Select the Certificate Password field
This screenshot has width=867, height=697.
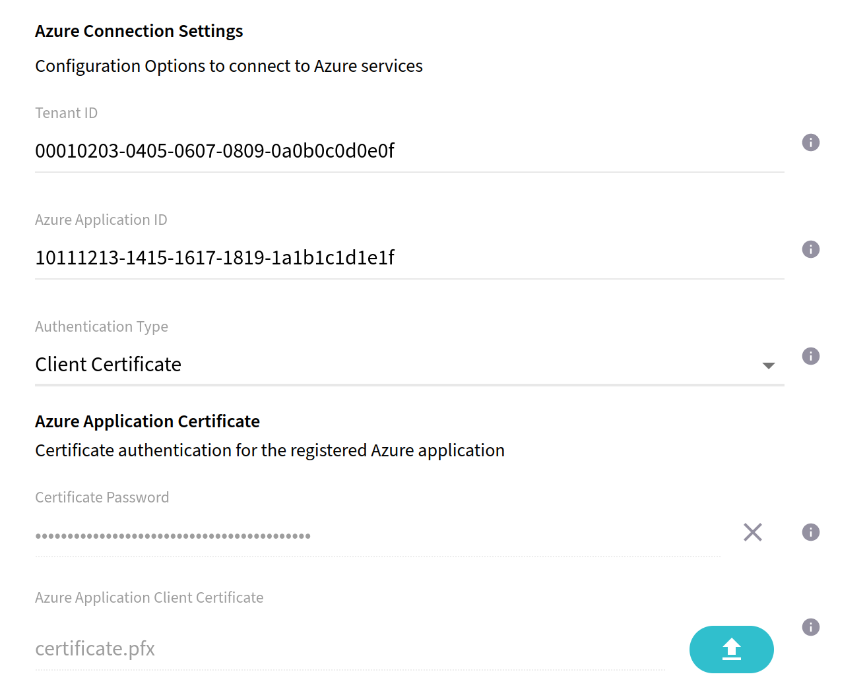point(376,535)
